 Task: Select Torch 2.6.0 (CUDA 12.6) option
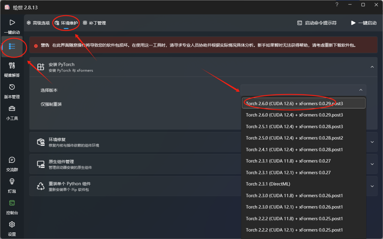pos(303,103)
